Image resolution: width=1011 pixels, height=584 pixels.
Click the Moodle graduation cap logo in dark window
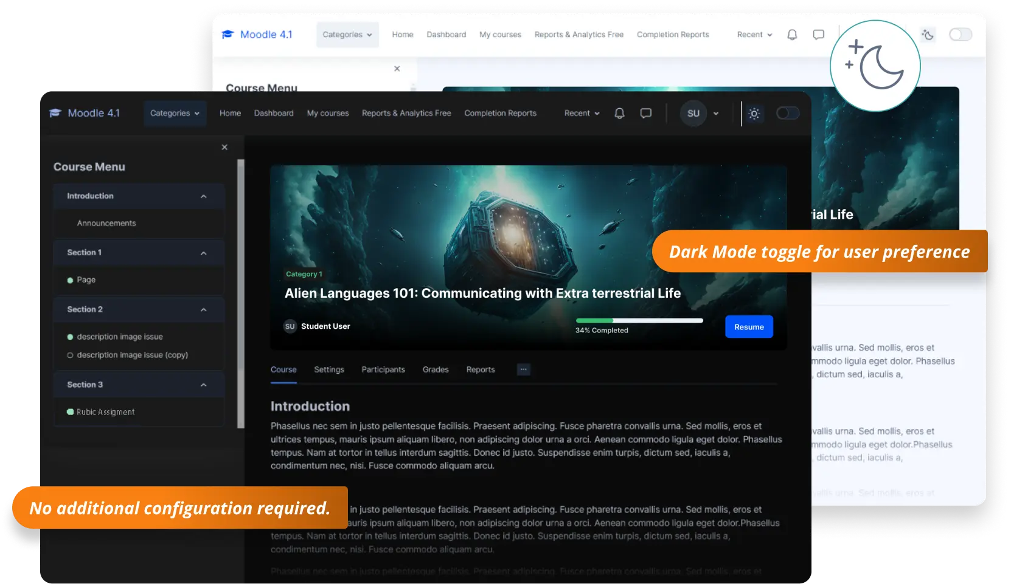55,113
